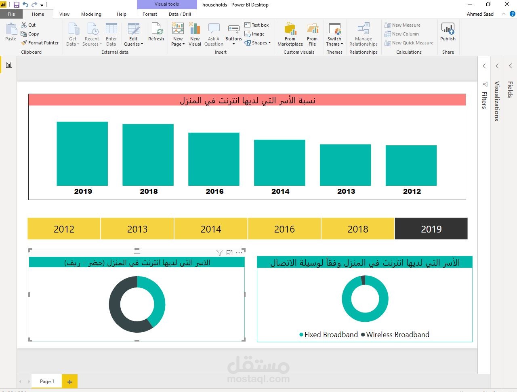This screenshot has width=517, height=392.
Task: Create a New Column
Action: [x=401, y=34]
